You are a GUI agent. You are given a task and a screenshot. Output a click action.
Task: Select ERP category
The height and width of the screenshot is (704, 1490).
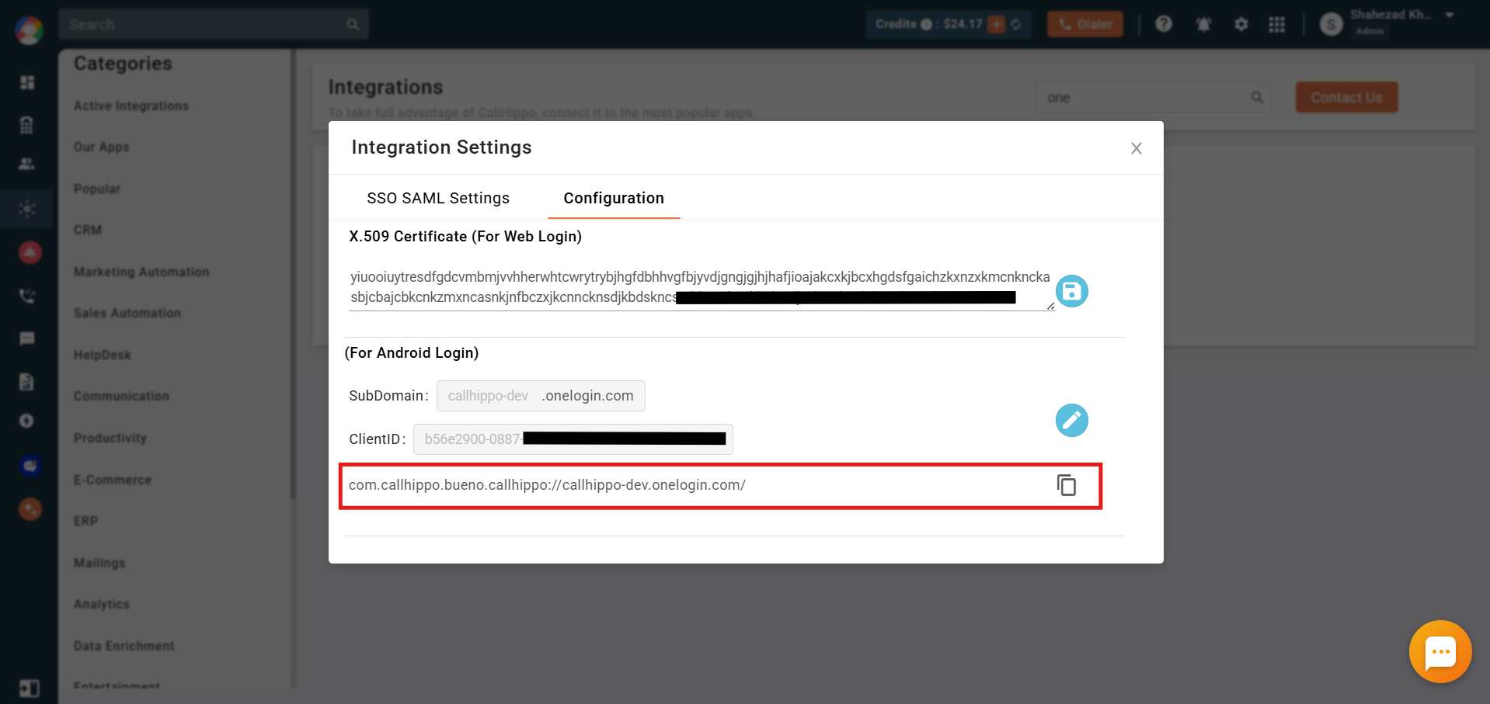pos(86,521)
